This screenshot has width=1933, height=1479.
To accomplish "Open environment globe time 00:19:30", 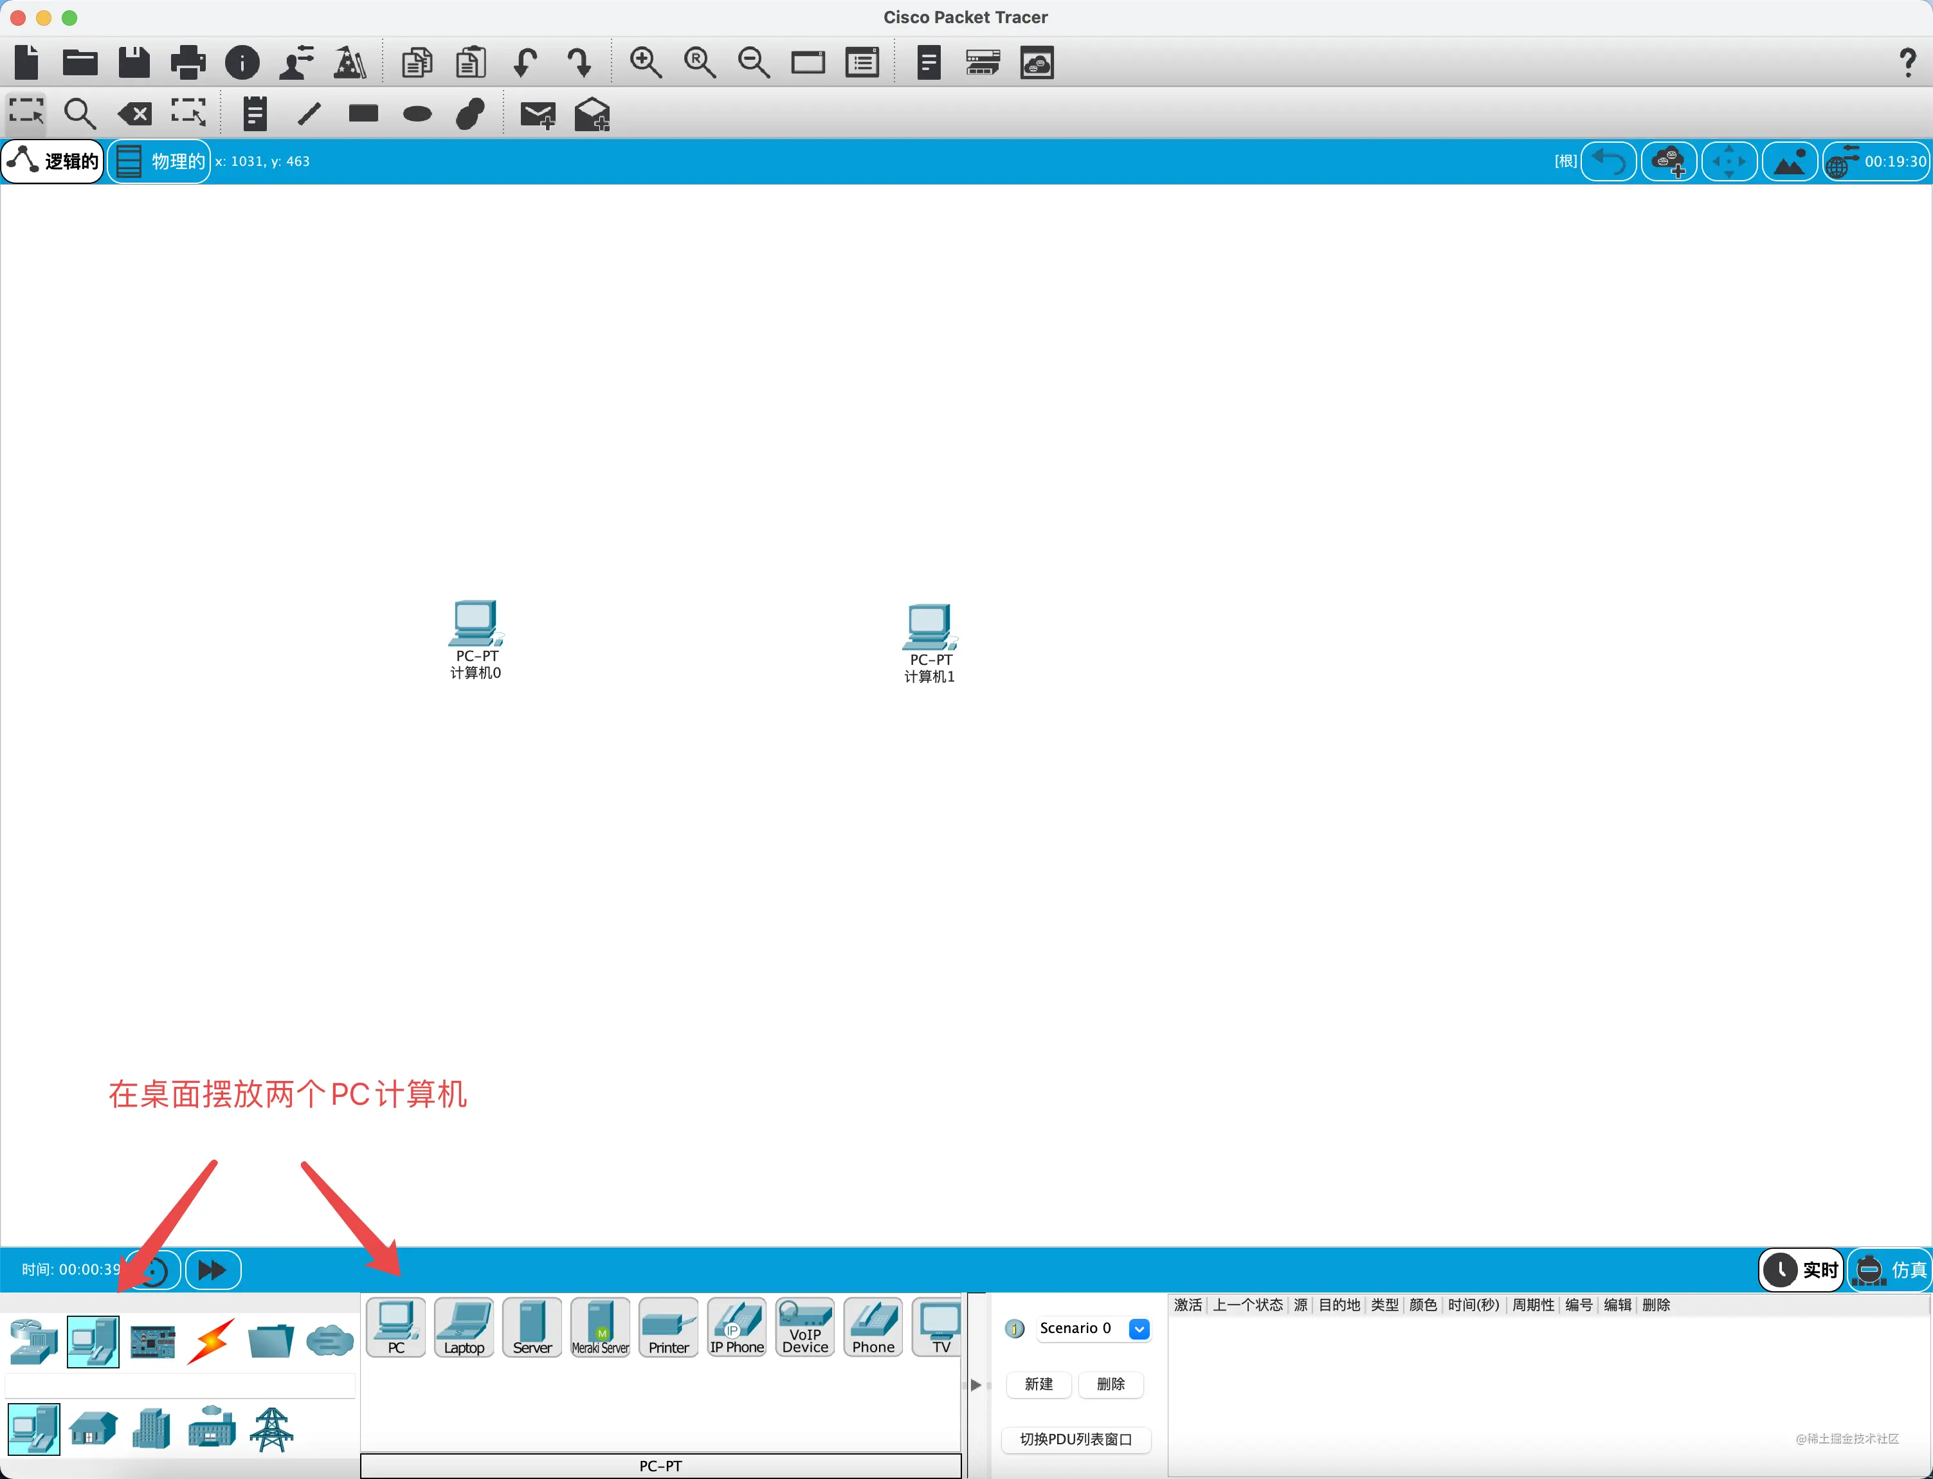I will pos(1876,161).
